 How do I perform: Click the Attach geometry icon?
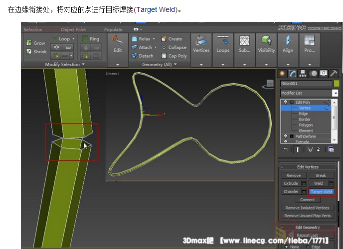click(x=134, y=47)
